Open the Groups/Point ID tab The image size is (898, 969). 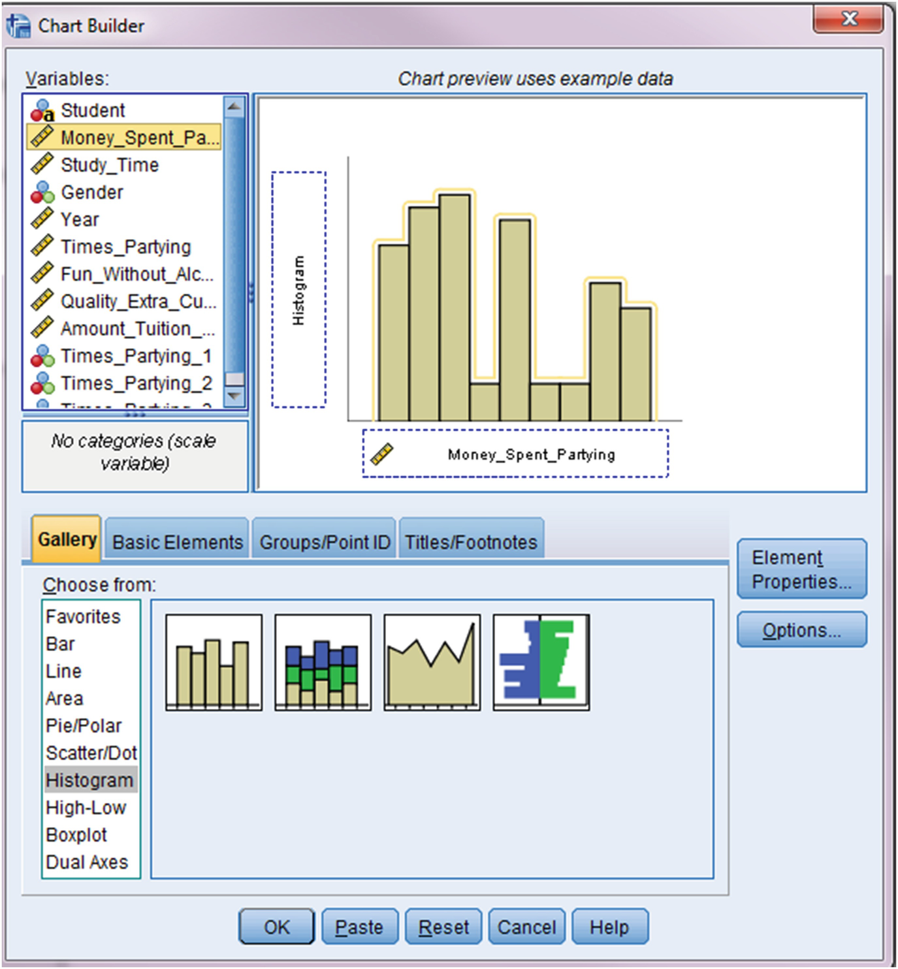325,541
